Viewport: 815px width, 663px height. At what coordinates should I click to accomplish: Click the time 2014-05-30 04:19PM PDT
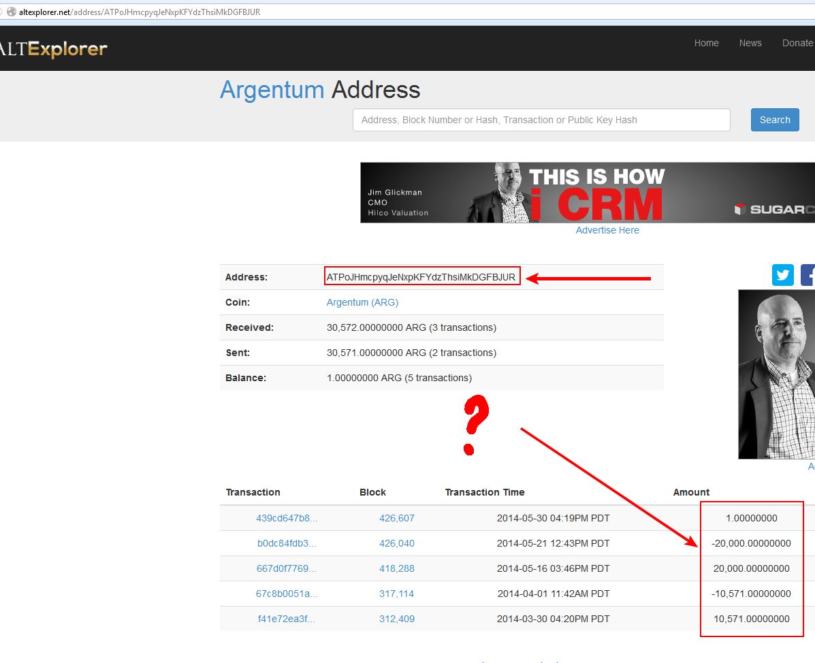(553, 518)
